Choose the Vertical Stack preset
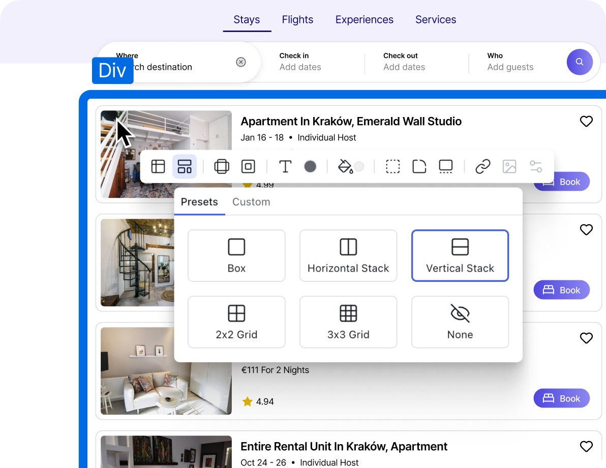 [x=460, y=256]
